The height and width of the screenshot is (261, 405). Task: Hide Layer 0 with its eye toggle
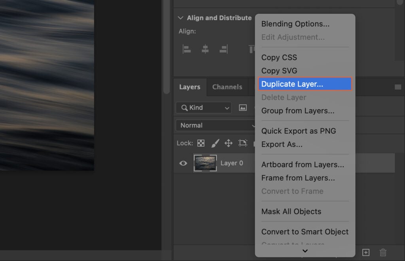(x=183, y=163)
